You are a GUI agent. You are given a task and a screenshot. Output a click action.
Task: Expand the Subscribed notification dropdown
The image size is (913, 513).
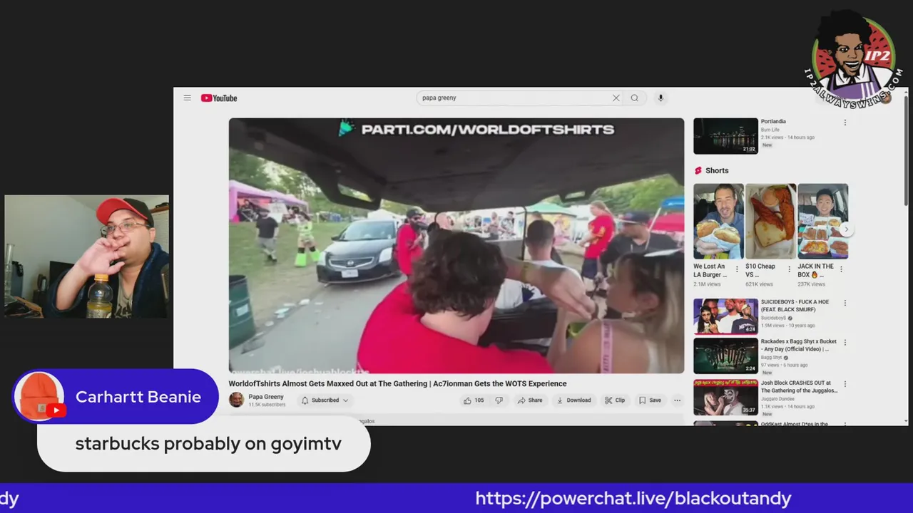pyautogui.click(x=325, y=400)
